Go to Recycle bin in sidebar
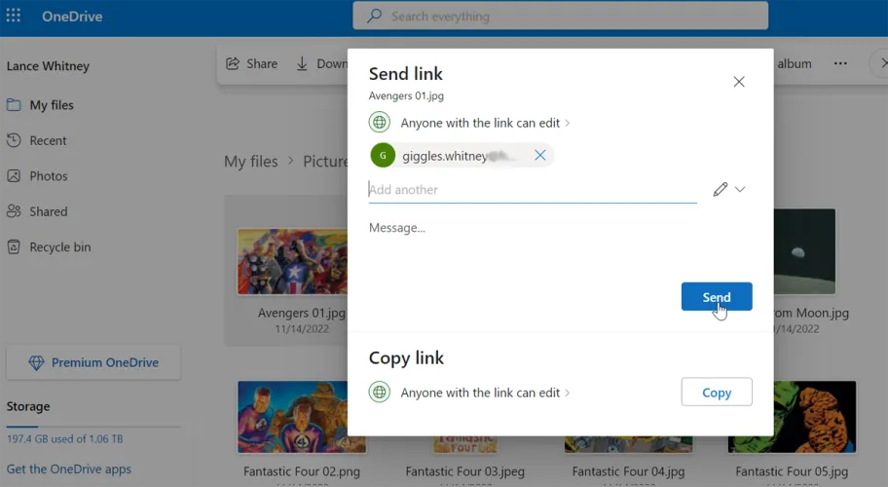The height and width of the screenshot is (487, 888). [59, 247]
